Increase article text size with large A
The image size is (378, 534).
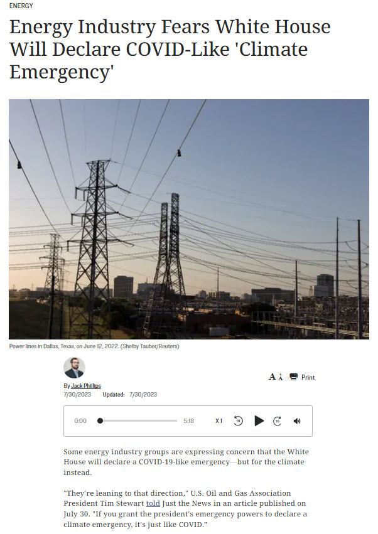coord(272,376)
